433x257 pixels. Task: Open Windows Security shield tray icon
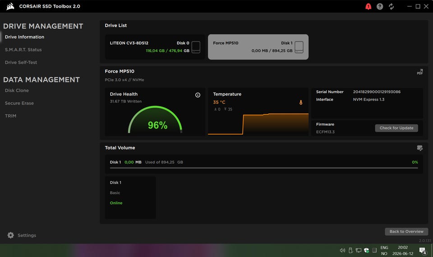point(366,250)
